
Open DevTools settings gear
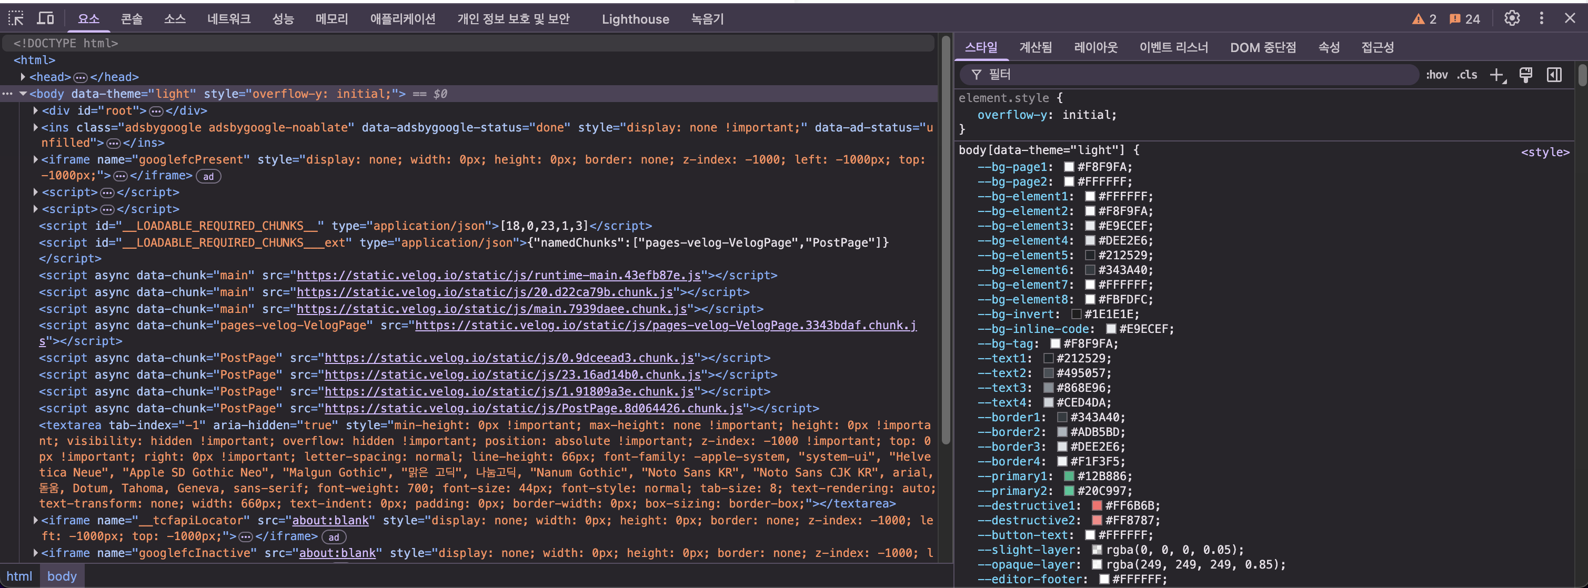pyautogui.click(x=1512, y=18)
